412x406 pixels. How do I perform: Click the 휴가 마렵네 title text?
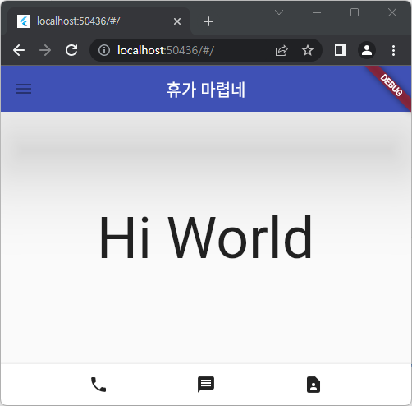coord(206,90)
